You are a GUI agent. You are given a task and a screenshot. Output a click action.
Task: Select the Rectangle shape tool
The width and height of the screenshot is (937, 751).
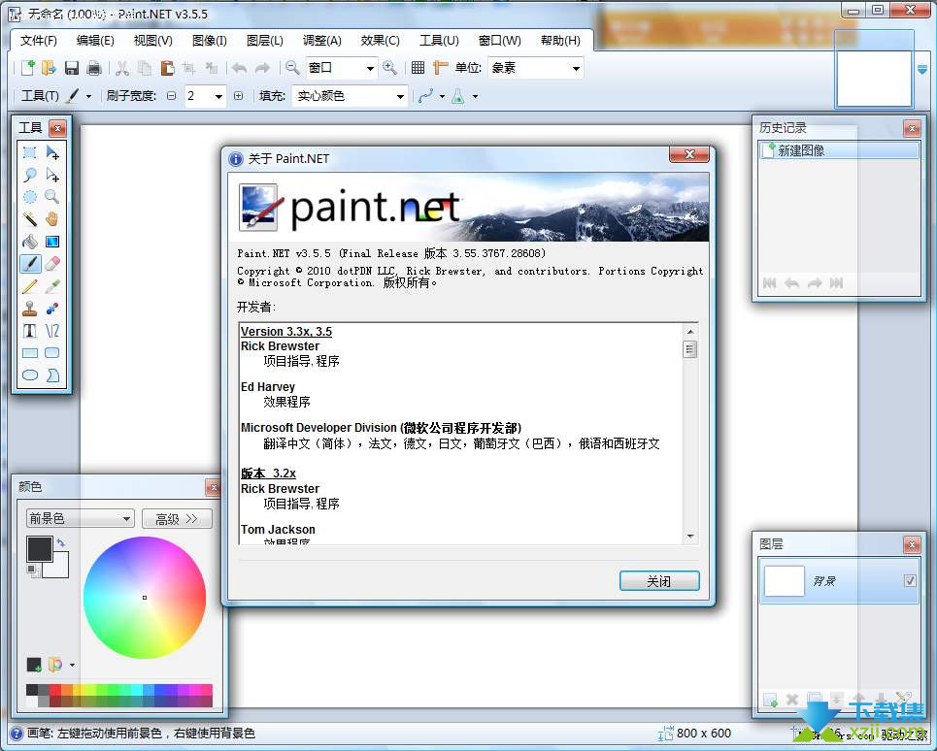click(x=30, y=353)
